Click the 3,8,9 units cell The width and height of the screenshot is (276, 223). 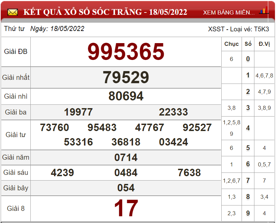pyautogui.click(x=264, y=108)
